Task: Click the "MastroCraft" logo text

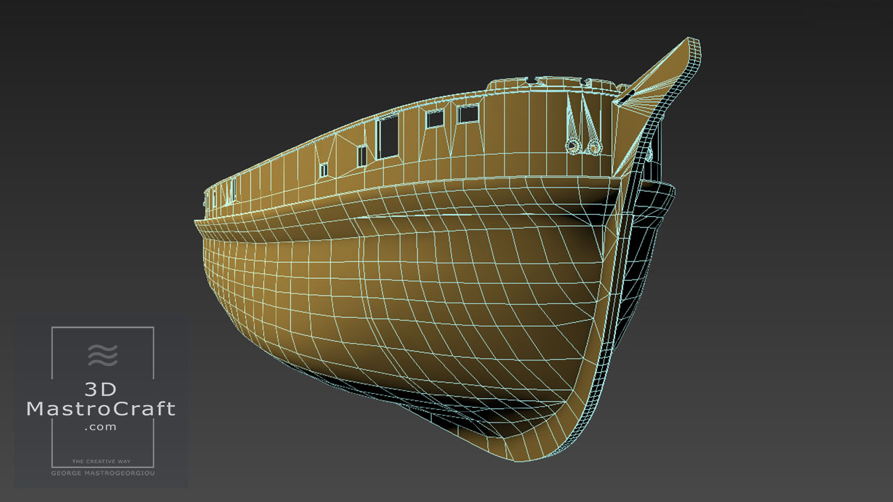Action: click(101, 409)
